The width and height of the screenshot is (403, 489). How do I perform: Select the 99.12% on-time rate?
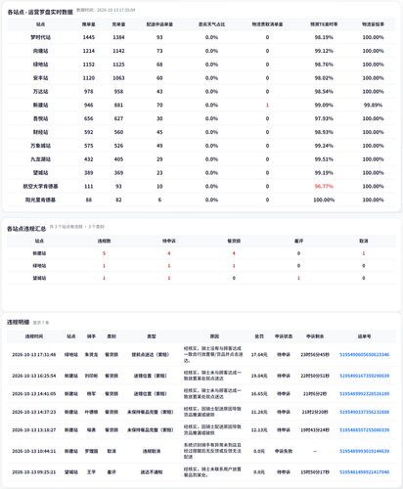(x=324, y=51)
